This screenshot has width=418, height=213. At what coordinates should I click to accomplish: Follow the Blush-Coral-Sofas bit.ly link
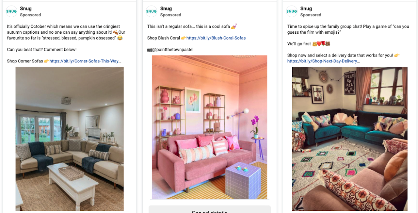point(216,38)
